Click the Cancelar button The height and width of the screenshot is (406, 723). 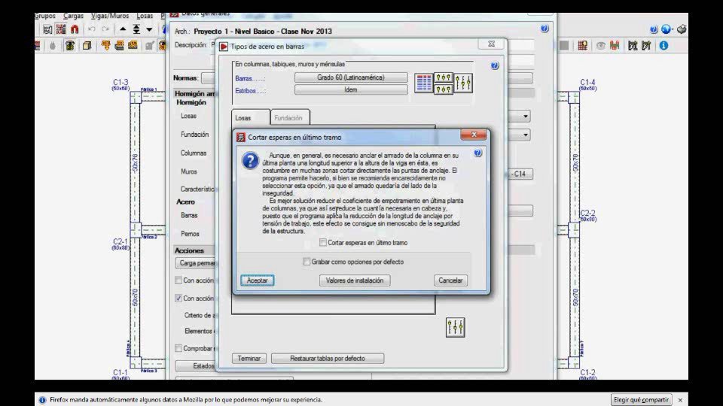tap(450, 280)
